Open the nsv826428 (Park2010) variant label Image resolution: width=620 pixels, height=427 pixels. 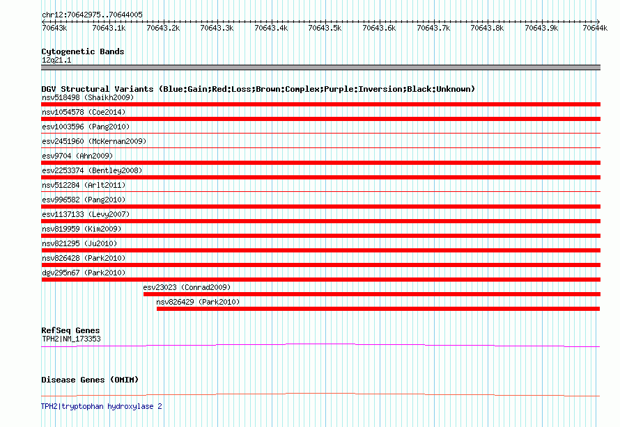(x=84, y=258)
